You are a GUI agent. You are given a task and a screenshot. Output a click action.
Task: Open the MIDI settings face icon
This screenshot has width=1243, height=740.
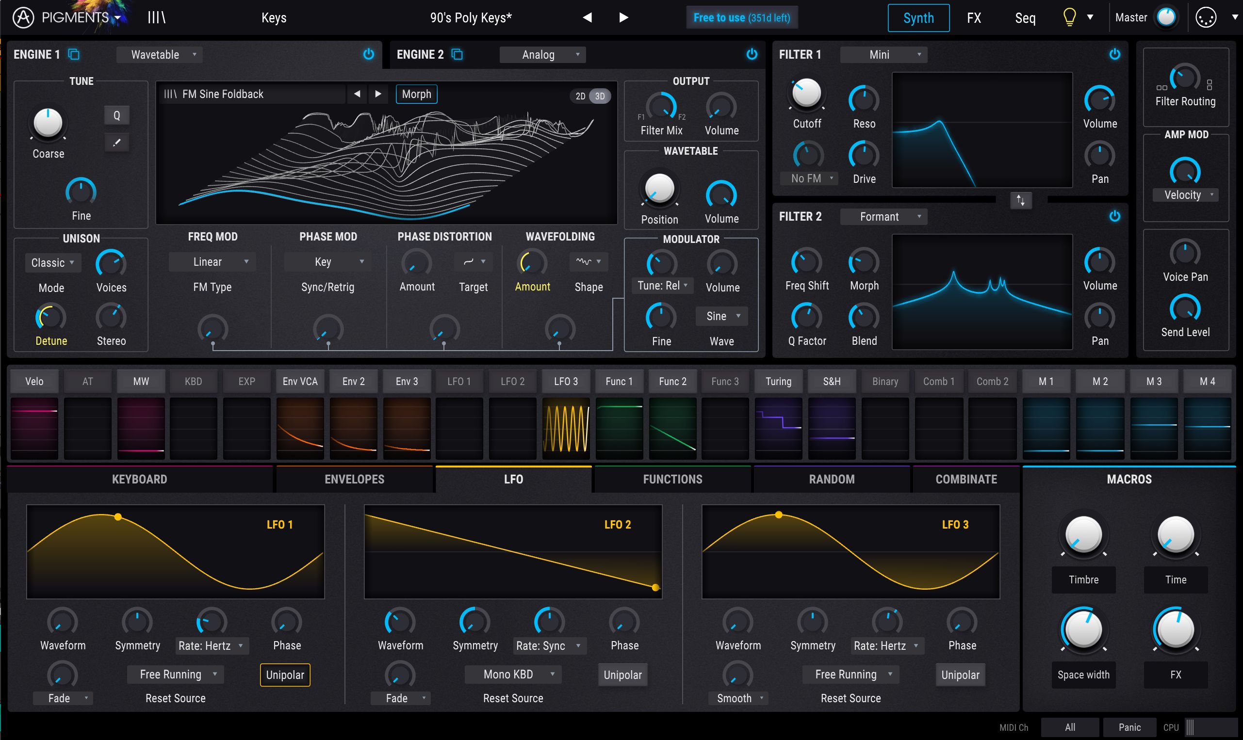(x=1206, y=17)
